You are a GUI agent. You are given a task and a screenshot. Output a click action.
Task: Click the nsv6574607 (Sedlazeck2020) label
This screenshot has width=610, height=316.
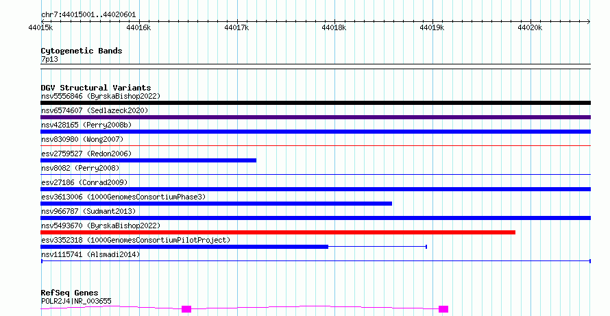pos(95,110)
